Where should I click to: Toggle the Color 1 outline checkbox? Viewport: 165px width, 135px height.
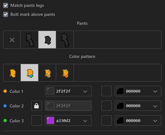pos(106,91)
